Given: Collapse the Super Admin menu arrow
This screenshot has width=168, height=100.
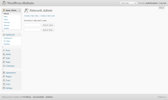Looking at the screenshot, I should click(20, 10).
